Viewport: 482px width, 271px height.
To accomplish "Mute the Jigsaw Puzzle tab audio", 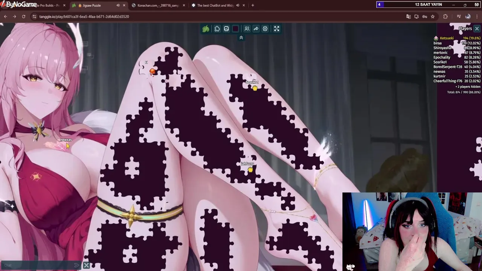I will tap(118, 5).
